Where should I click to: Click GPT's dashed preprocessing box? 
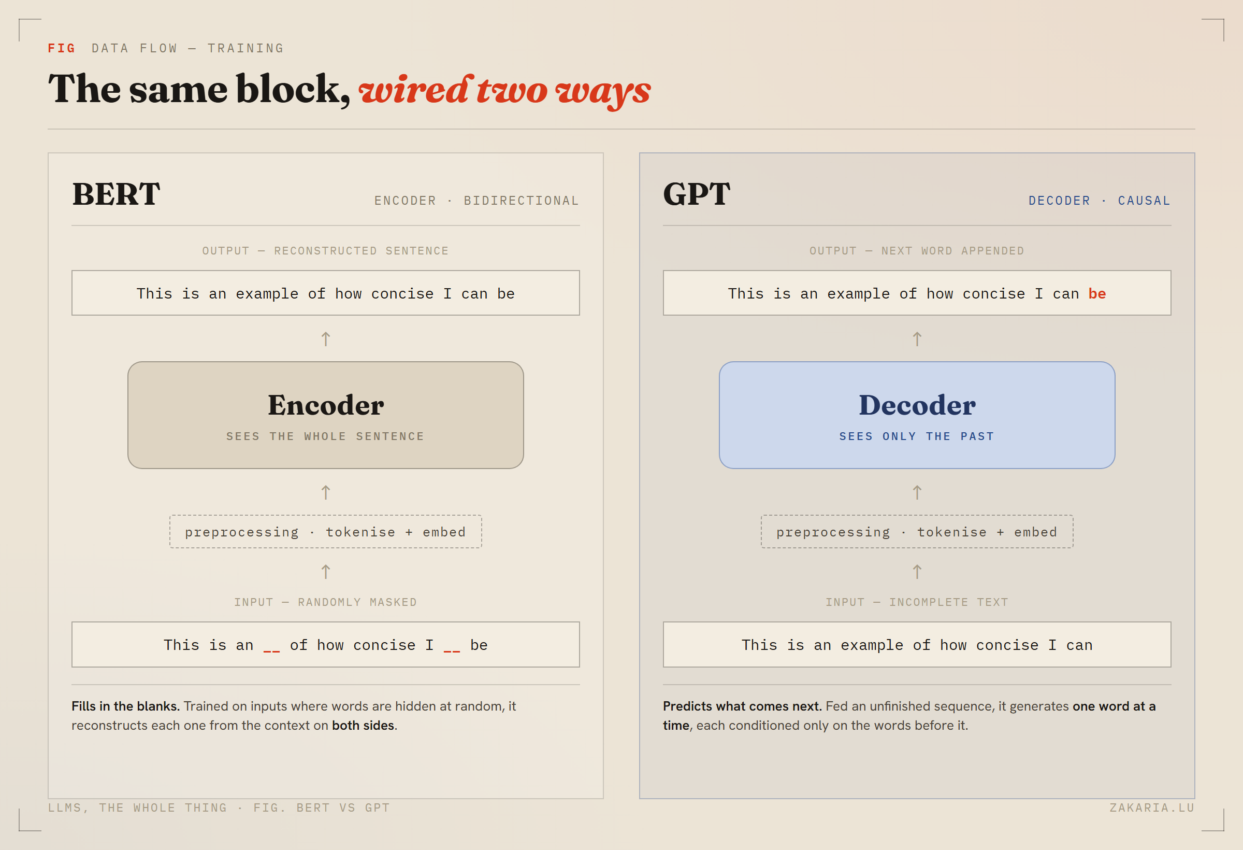[917, 532]
